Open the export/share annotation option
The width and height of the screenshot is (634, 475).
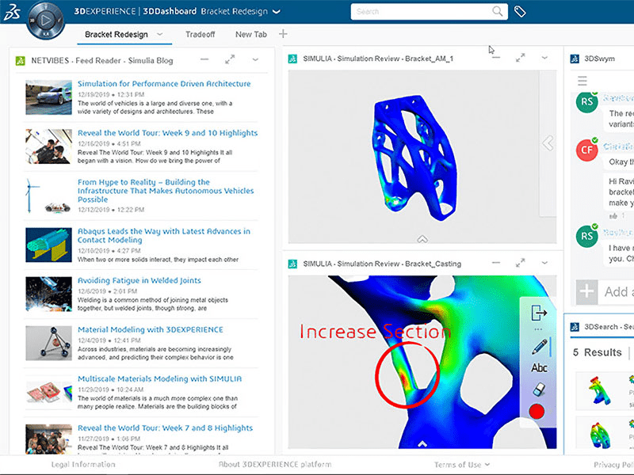tap(539, 312)
